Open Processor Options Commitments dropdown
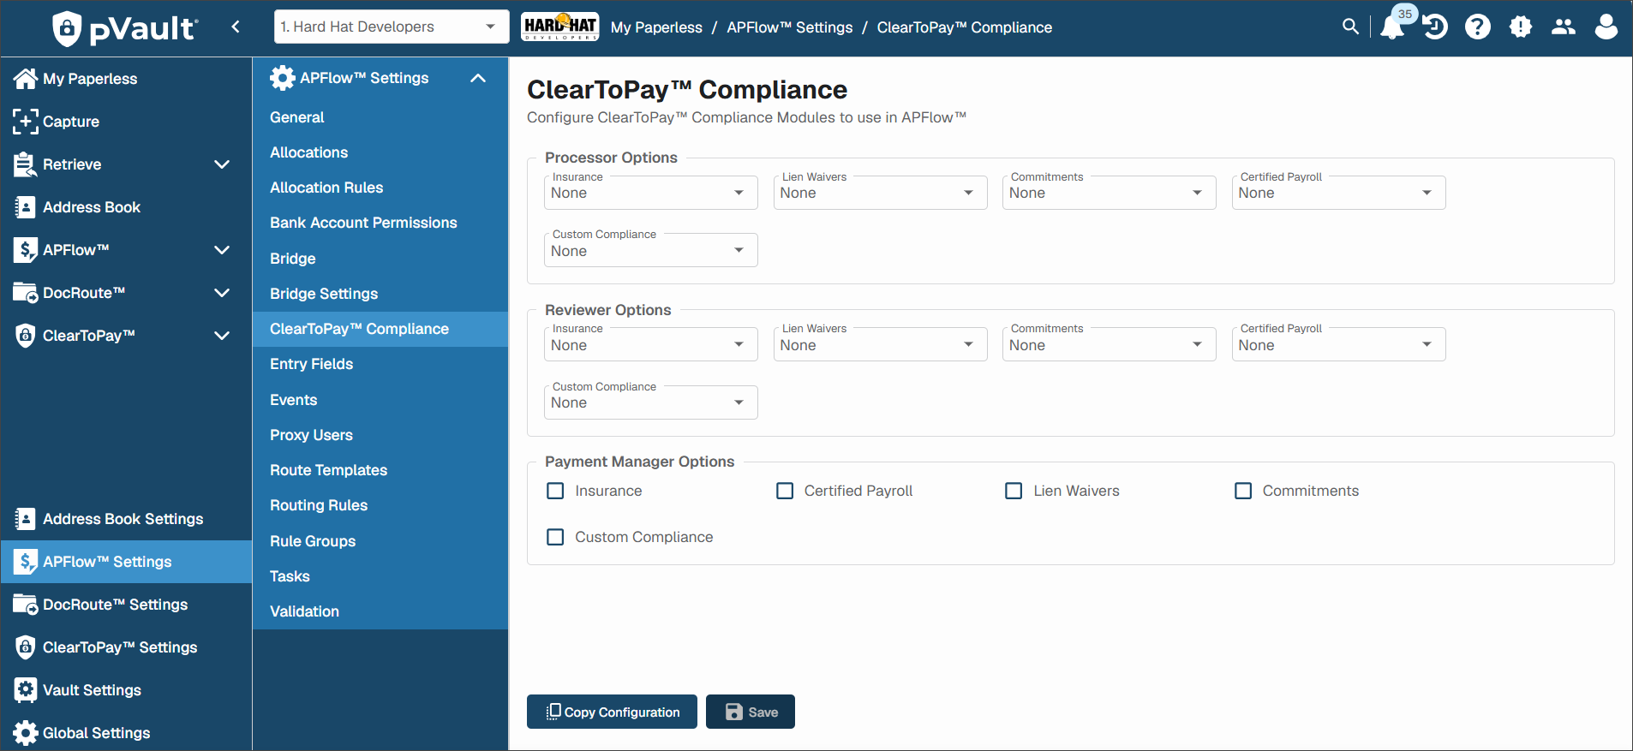Viewport: 1633px width, 751px height. coord(1110,193)
